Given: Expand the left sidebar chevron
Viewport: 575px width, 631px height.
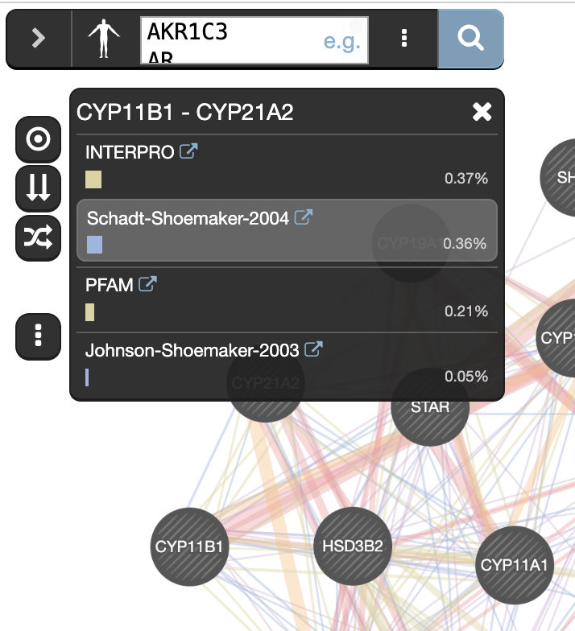Looking at the screenshot, I should point(38,39).
